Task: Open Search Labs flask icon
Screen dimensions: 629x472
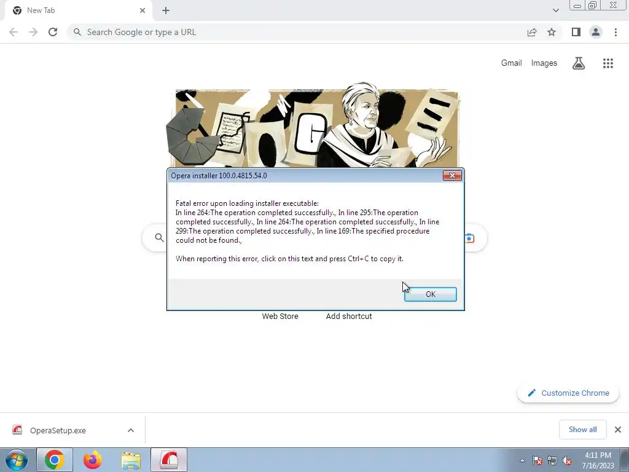Action: pos(579,63)
